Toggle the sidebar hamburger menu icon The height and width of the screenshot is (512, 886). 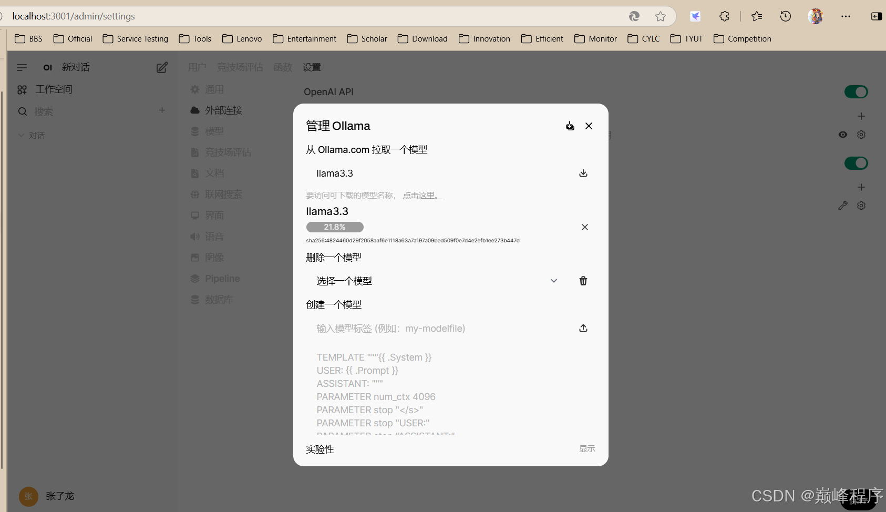point(22,67)
